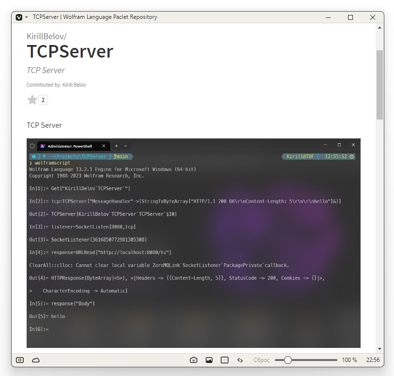Image resolution: width=394 pixels, height=376 pixels.
Task: Click the In[3] SocketListen line in terminal
Action: [x=82, y=227]
